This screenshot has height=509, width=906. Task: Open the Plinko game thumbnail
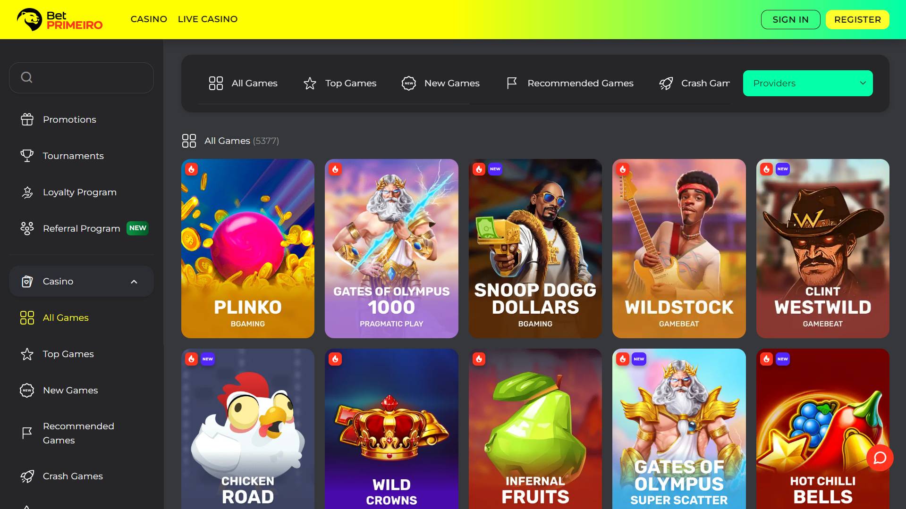247,248
